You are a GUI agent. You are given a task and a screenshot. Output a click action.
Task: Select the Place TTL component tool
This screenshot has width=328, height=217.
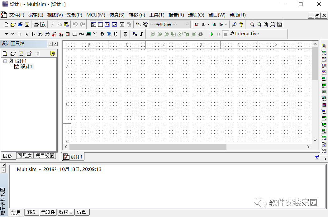pyautogui.click(x=40, y=34)
